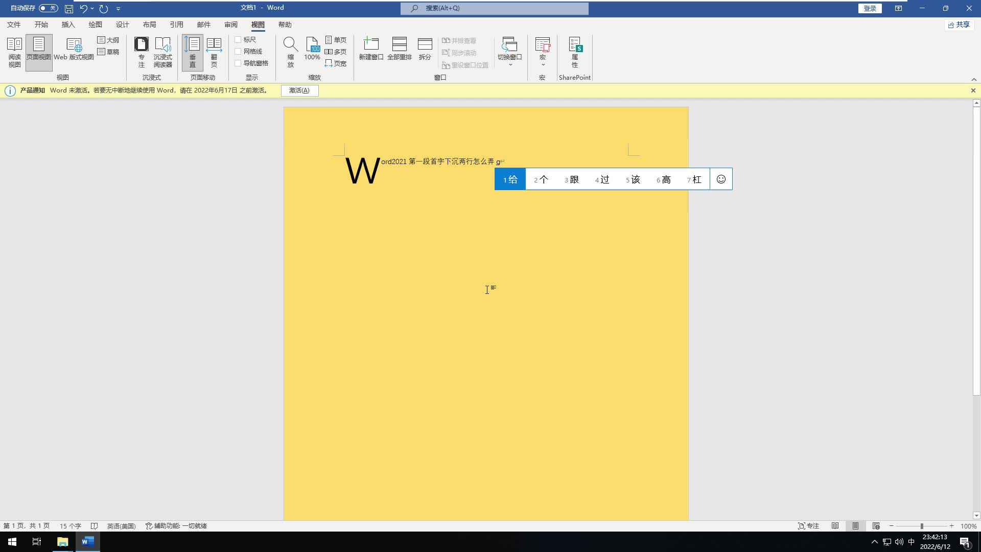Enable Focus (专注) mode in ribbon

click(x=142, y=52)
